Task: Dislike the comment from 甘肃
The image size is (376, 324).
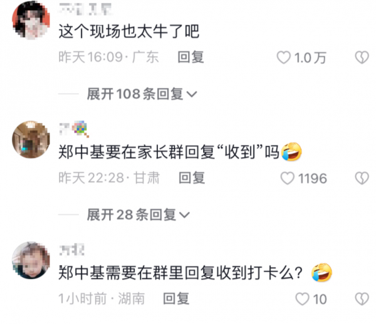Action: (362, 178)
